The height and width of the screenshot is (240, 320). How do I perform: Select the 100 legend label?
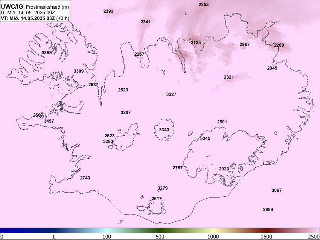107,237
